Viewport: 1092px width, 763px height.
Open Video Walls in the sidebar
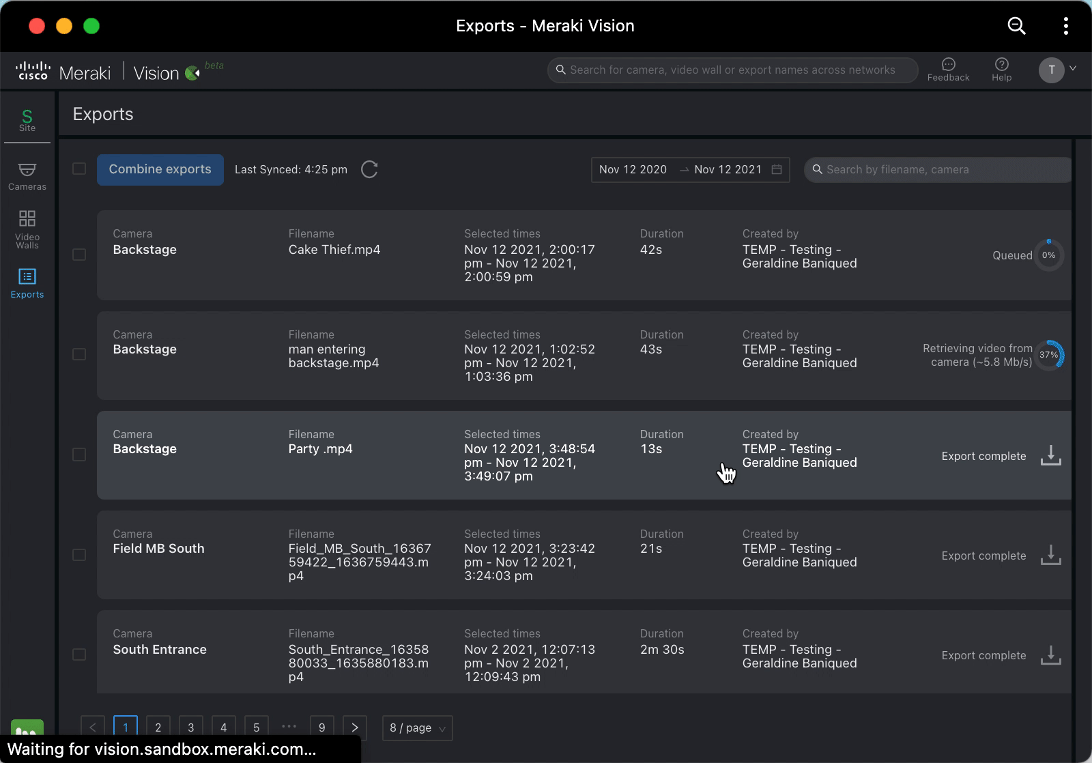[27, 229]
